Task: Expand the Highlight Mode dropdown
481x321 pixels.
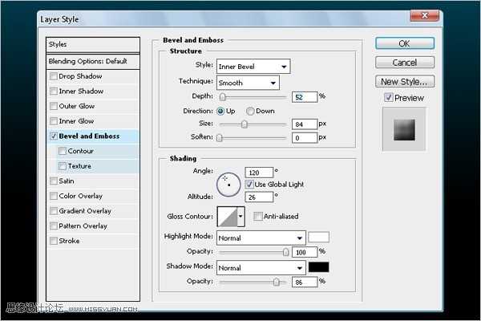Action: (x=261, y=238)
